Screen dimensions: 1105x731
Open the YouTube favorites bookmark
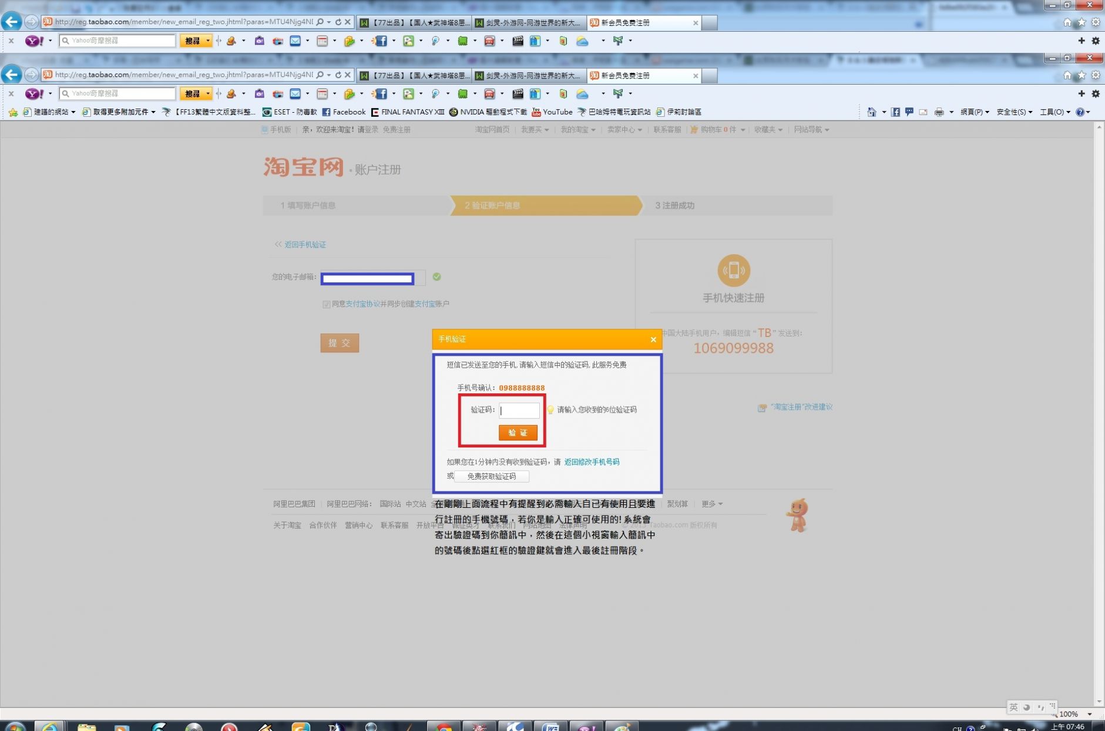tap(552, 112)
